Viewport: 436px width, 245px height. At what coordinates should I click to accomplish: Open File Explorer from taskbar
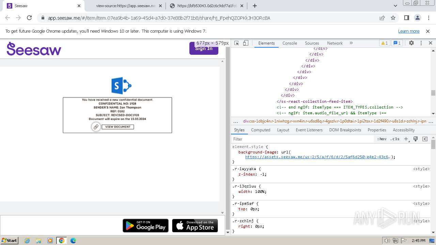pyautogui.click(x=38, y=241)
